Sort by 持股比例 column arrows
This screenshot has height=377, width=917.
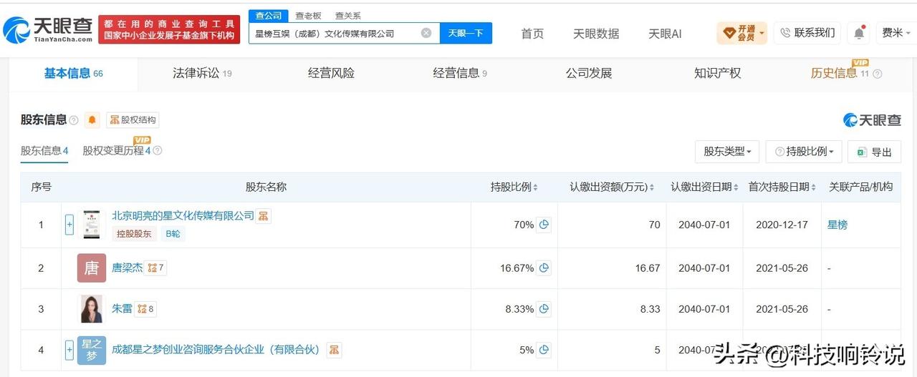(x=535, y=187)
